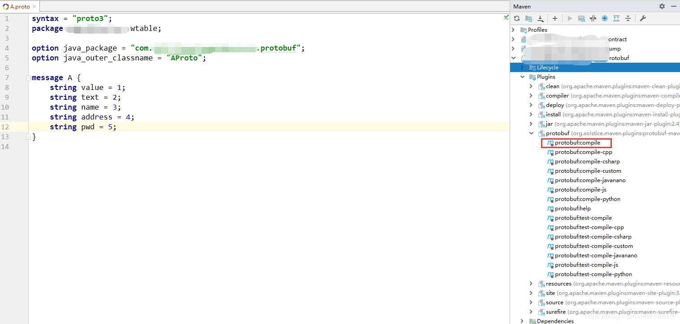Collapse the message A code block
This screenshot has width=680, height=324.
tap(28, 78)
